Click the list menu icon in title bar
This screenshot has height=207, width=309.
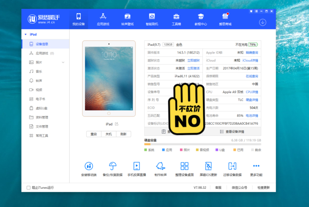pyautogui.click(x=256, y=11)
